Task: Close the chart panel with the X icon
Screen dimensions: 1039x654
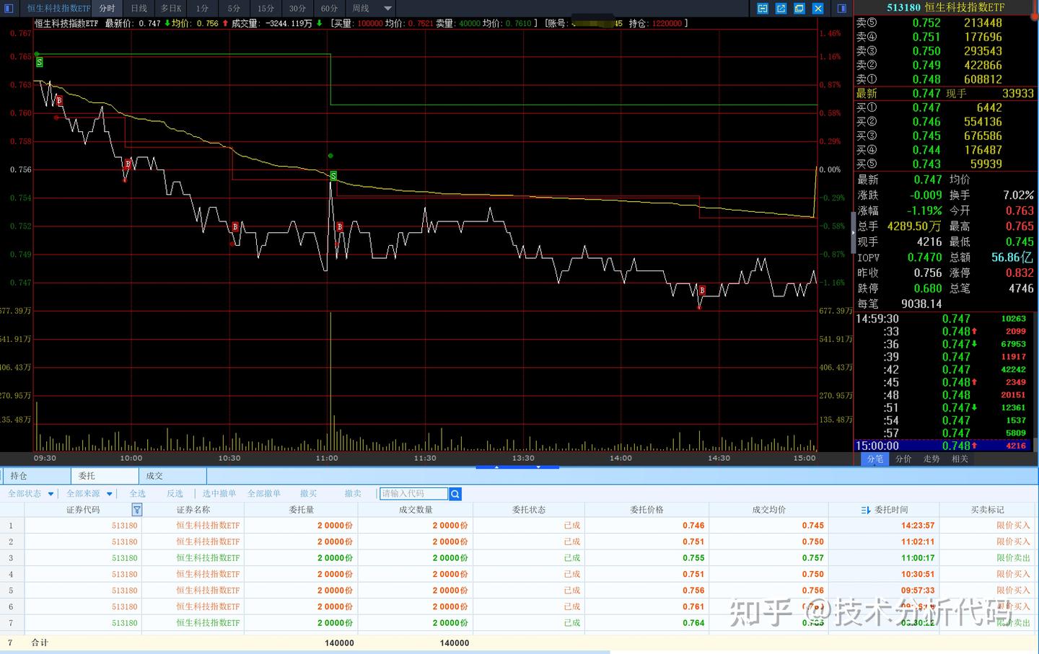Action: [817, 9]
